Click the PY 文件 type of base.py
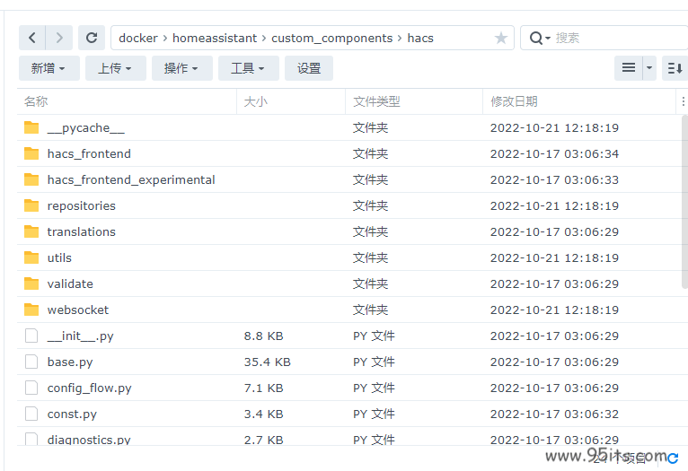 click(374, 362)
